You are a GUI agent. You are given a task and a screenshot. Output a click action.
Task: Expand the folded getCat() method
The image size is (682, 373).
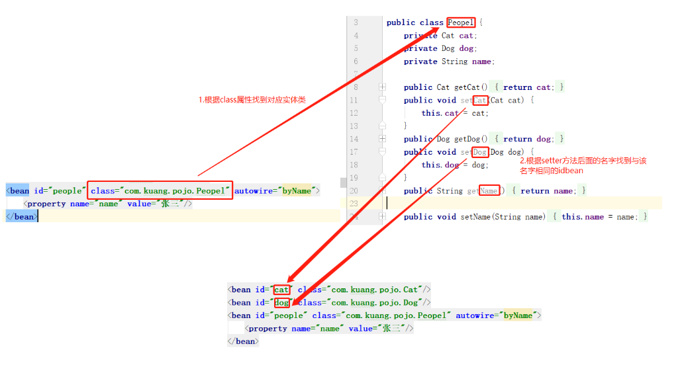tap(382, 87)
